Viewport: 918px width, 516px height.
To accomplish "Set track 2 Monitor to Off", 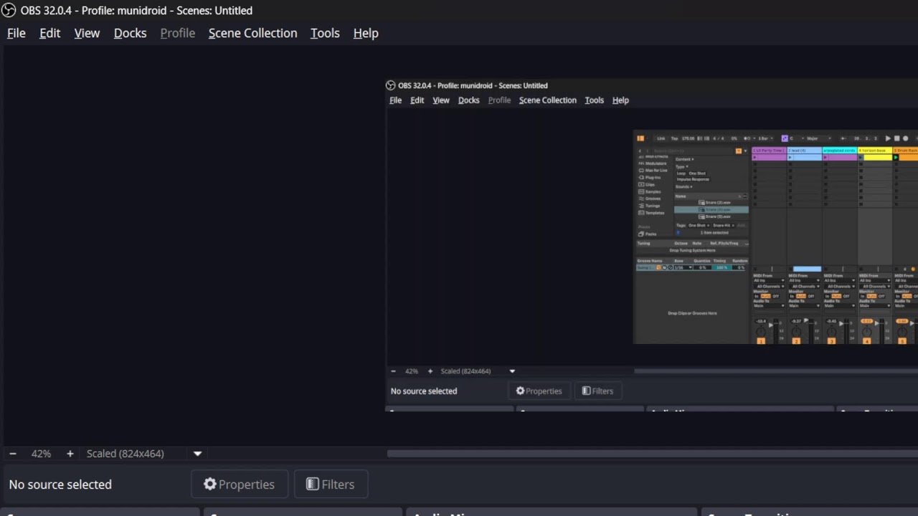I will (811, 296).
